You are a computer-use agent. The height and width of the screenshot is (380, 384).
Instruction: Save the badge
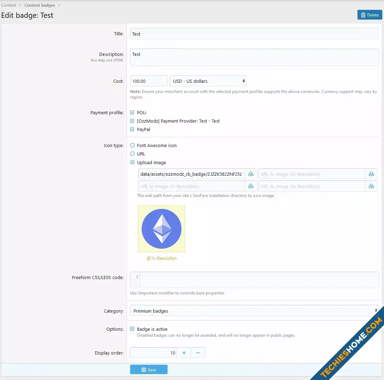coord(149,370)
